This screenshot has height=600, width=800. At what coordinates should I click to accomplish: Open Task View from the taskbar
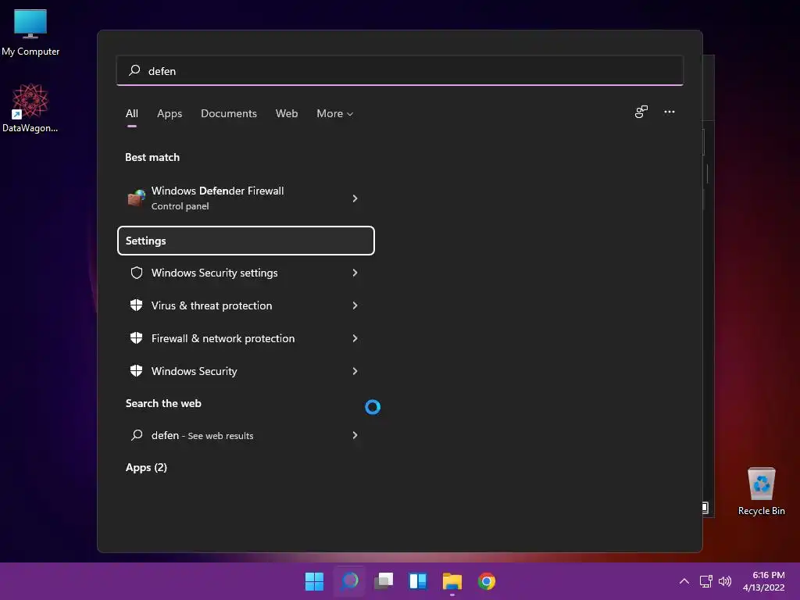pyautogui.click(x=384, y=581)
